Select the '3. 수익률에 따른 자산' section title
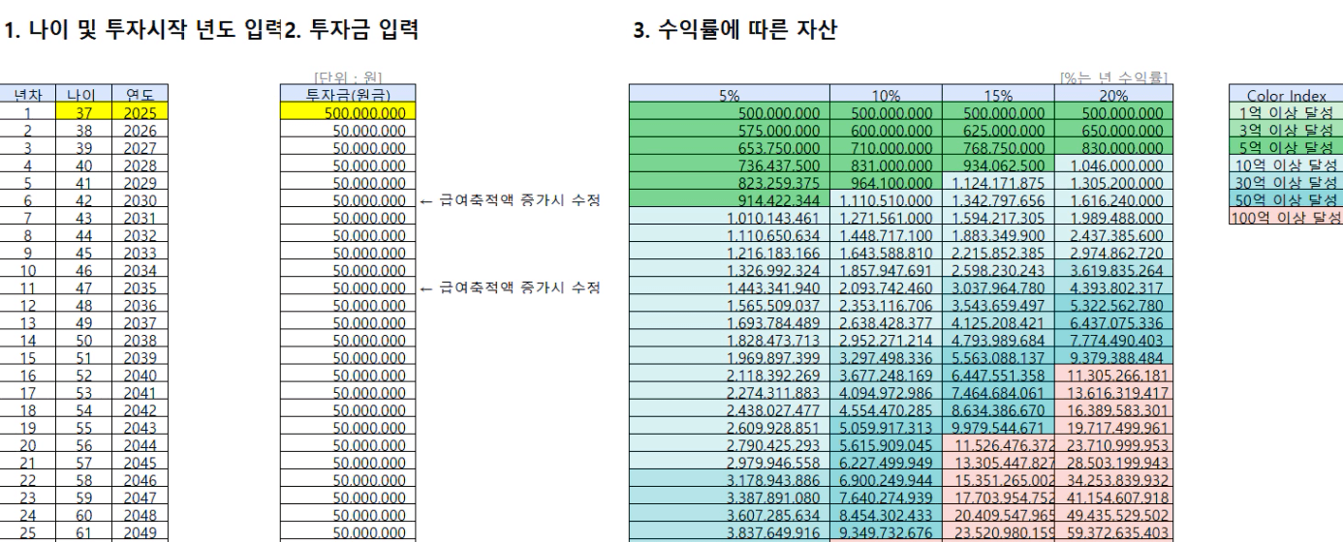 pos(736,30)
